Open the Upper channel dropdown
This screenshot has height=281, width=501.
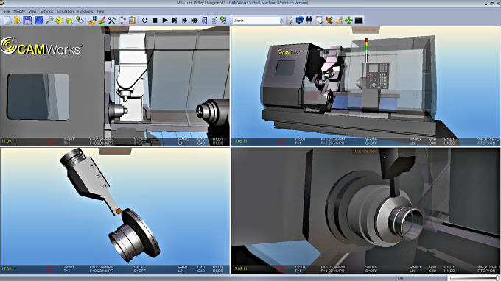tap(258, 21)
